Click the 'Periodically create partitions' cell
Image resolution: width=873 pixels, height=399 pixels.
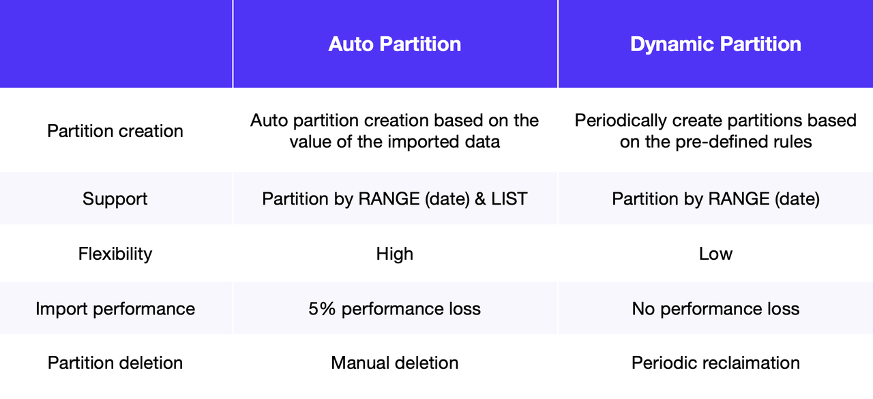click(x=715, y=131)
